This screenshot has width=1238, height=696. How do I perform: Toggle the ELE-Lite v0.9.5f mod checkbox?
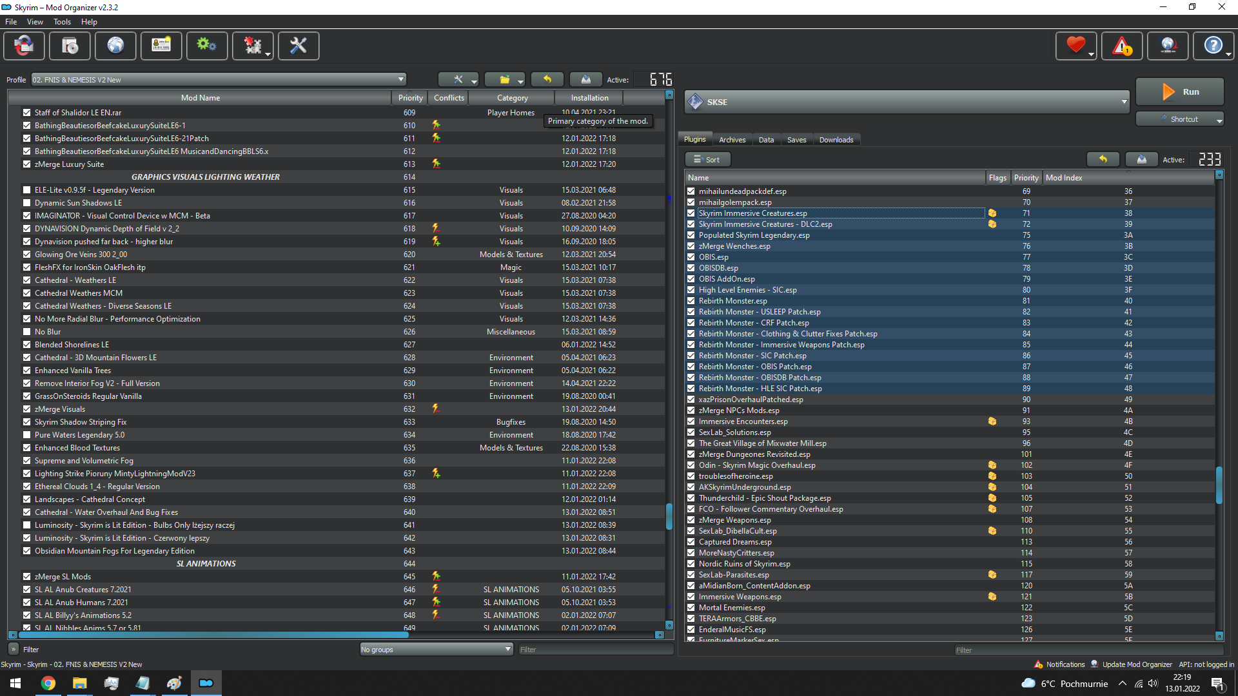(x=26, y=190)
